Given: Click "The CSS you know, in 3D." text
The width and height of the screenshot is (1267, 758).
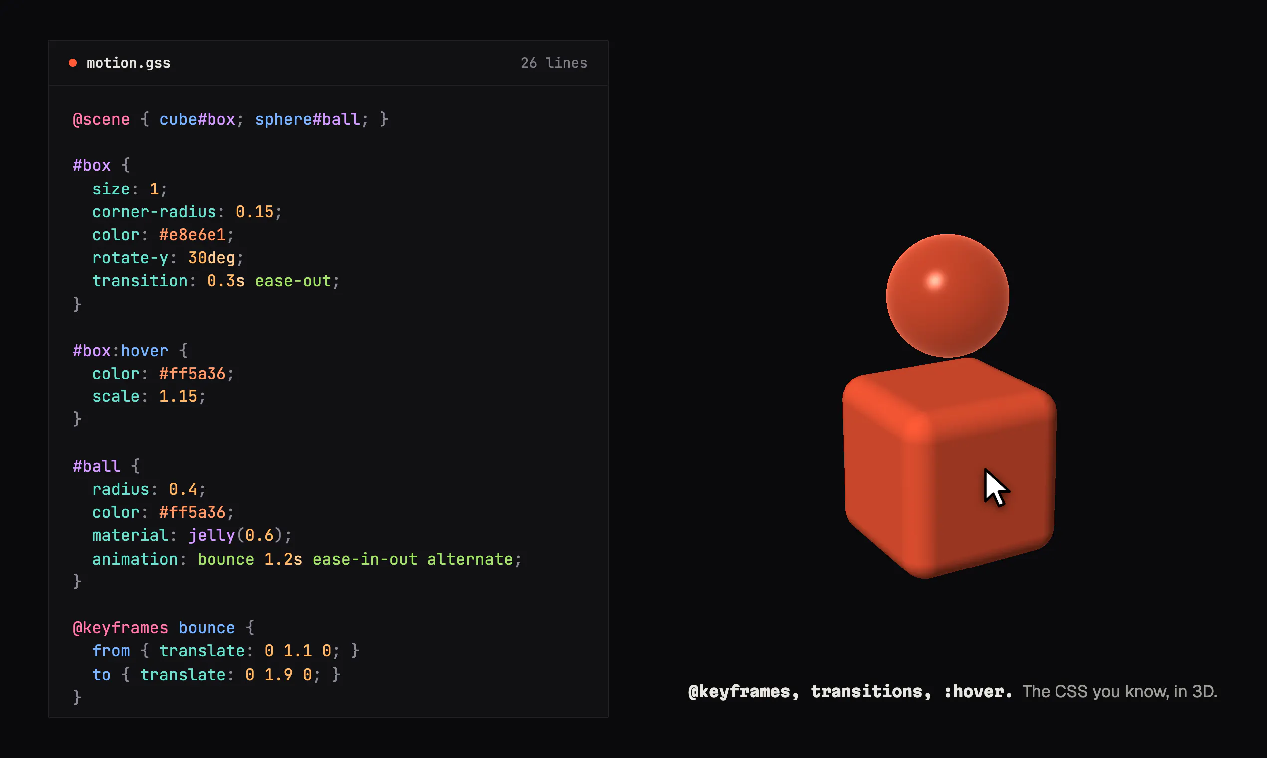Looking at the screenshot, I should tap(1120, 692).
